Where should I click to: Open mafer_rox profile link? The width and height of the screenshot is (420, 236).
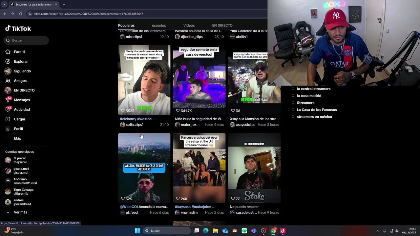pos(189,125)
